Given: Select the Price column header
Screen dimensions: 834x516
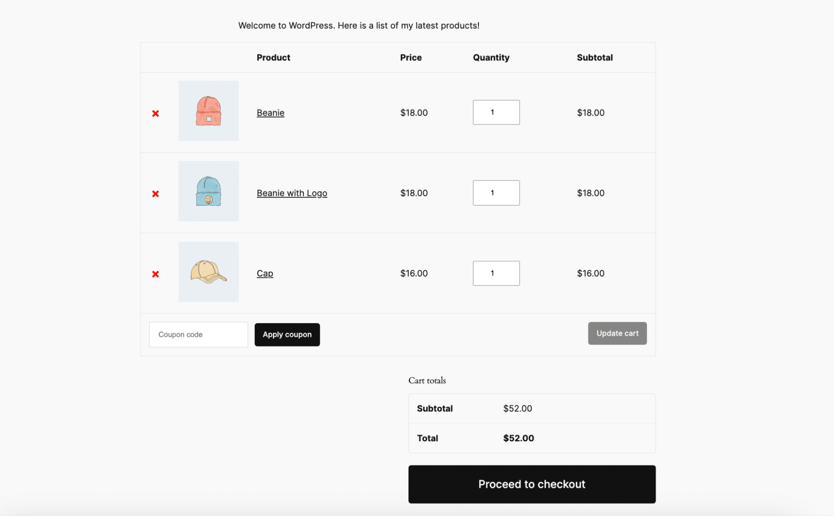Looking at the screenshot, I should click(x=411, y=57).
